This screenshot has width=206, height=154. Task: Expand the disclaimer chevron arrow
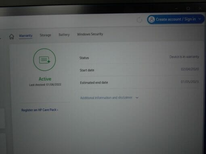(x=137, y=98)
